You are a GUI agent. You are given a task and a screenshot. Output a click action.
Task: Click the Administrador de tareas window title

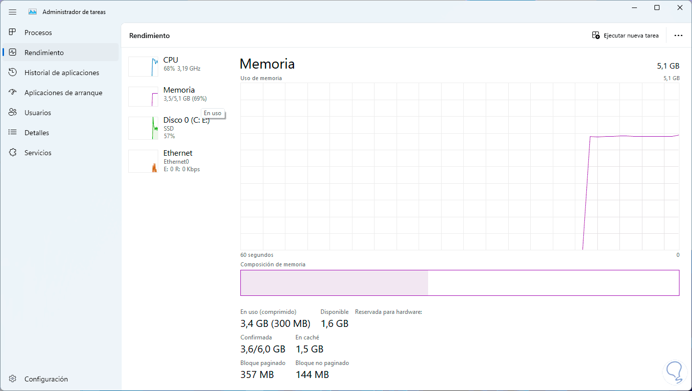click(x=74, y=12)
